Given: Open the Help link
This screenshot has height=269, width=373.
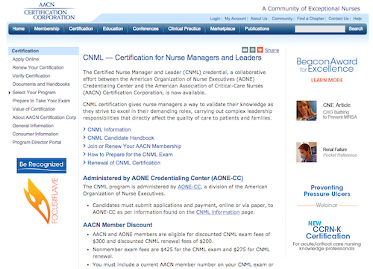Looking at the screenshot, I should click(x=357, y=19).
